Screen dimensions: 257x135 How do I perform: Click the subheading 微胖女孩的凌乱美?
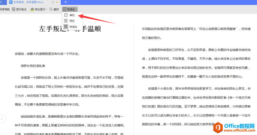point(33,66)
